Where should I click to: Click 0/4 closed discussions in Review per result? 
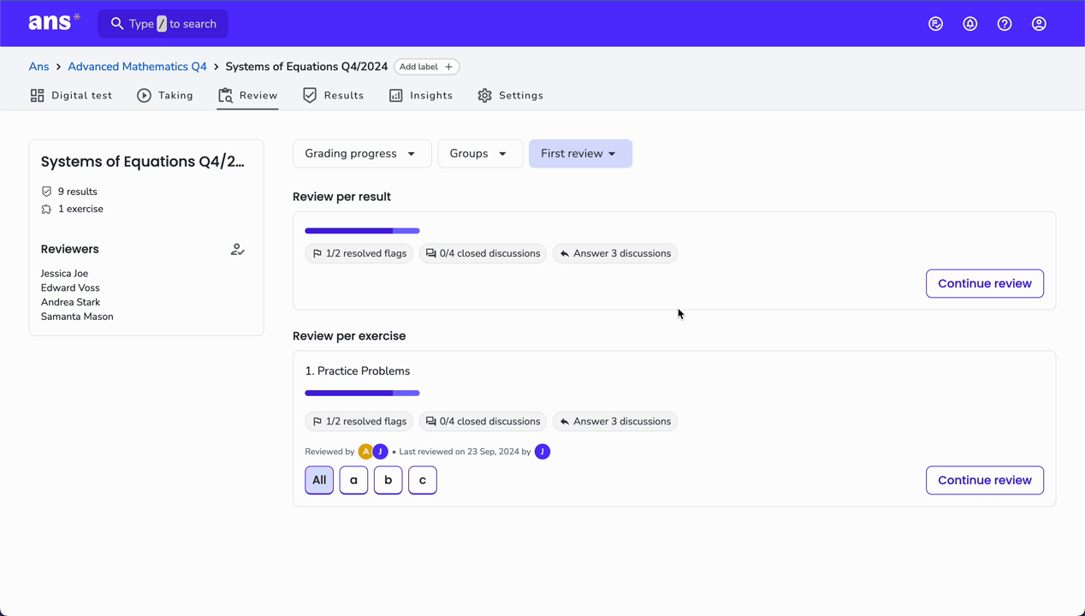(x=483, y=253)
